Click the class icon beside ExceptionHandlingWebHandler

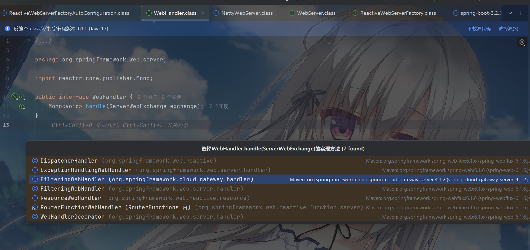(35, 170)
